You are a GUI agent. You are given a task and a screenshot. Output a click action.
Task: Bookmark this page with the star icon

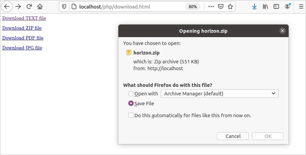(x=230, y=6)
